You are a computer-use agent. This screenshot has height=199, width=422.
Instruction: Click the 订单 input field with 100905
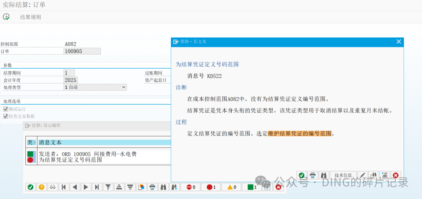(82, 51)
